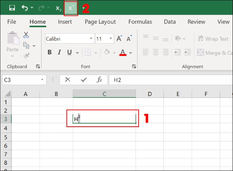Open the undo history dropdown
Screen dimensions: 233x171
pos(32,7)
